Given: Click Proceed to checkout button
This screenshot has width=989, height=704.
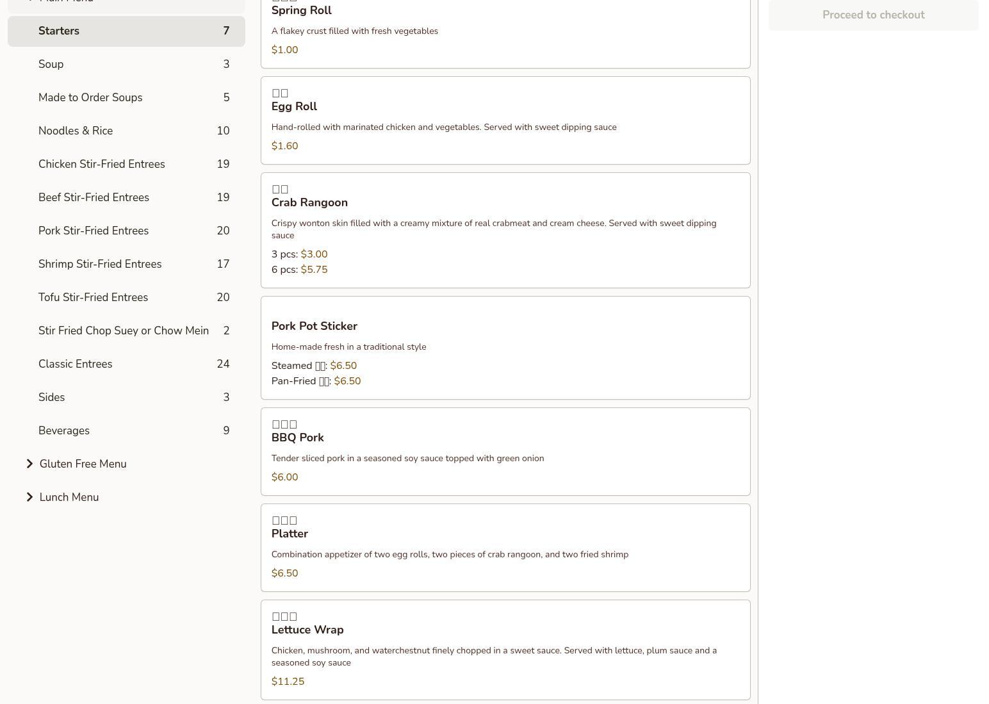Looking at the screenshot, I should 873,15.
